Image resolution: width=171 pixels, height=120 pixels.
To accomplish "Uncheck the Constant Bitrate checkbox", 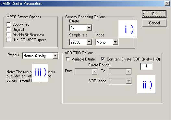I will click(103, 59).
